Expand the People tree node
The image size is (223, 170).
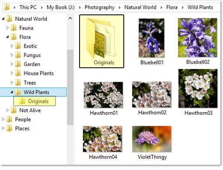pos(3,119)
